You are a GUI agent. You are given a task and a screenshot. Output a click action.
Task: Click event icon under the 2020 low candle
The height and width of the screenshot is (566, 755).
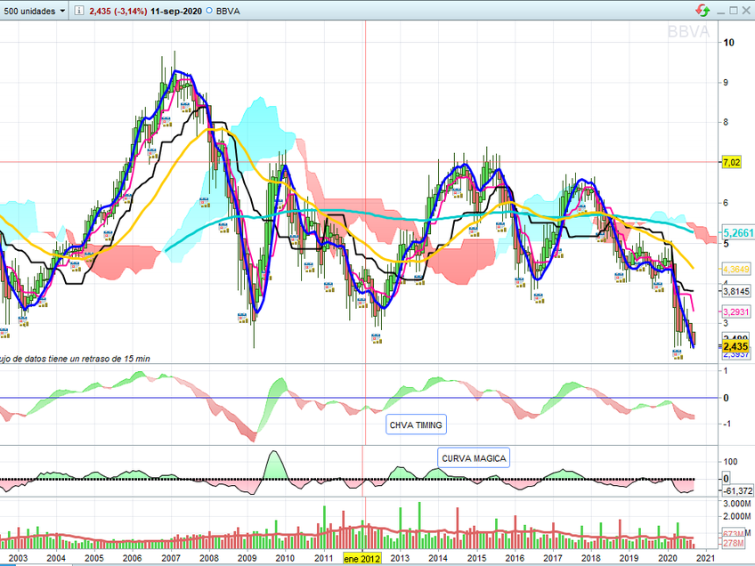point(678,355)
